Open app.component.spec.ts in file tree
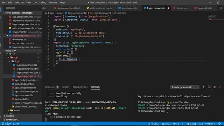 click(27, 91)
